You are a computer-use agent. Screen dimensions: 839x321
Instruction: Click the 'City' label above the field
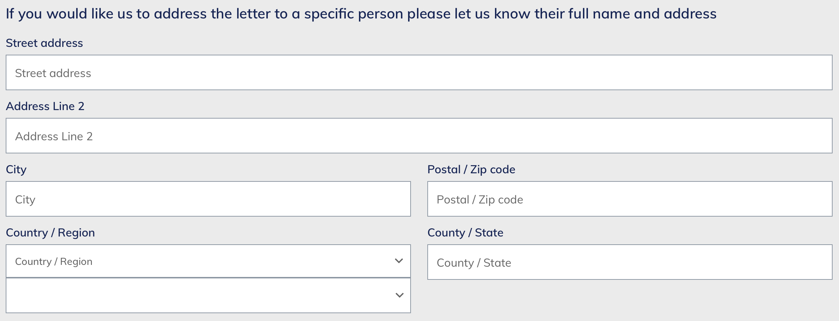(16, 169)
